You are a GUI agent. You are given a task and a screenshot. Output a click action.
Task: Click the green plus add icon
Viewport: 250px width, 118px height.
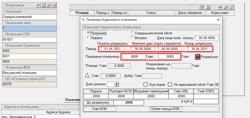[220, 7]
